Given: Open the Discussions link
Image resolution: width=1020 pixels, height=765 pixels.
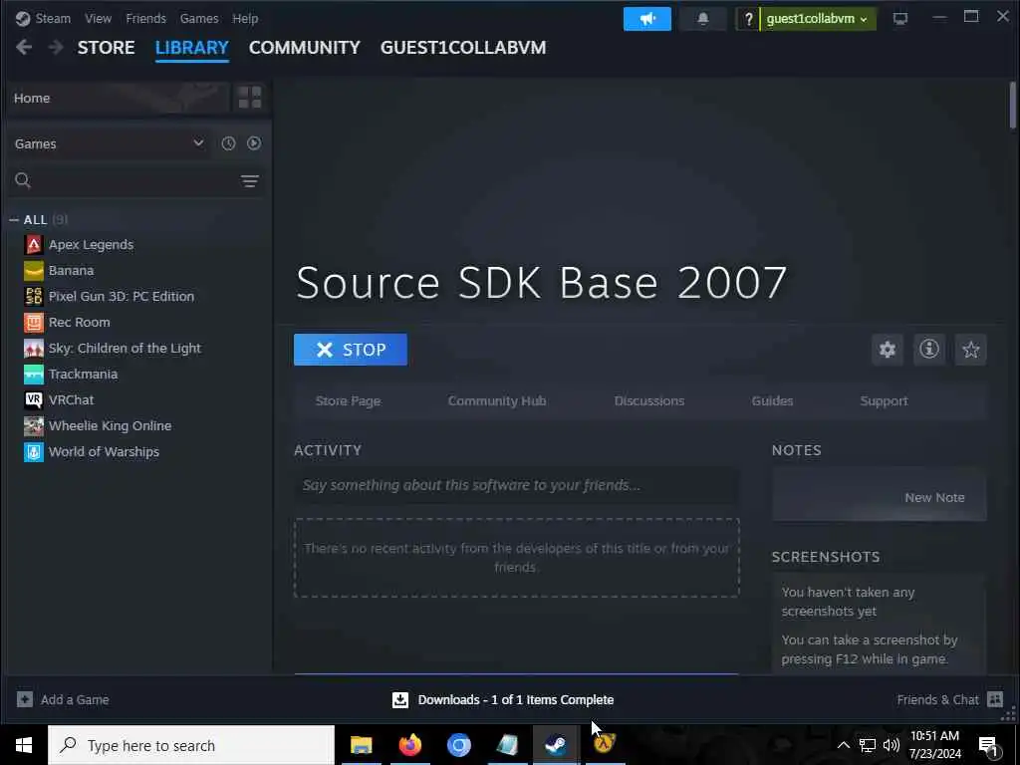Looking at the screenshot, I should (x=649, y=400).
